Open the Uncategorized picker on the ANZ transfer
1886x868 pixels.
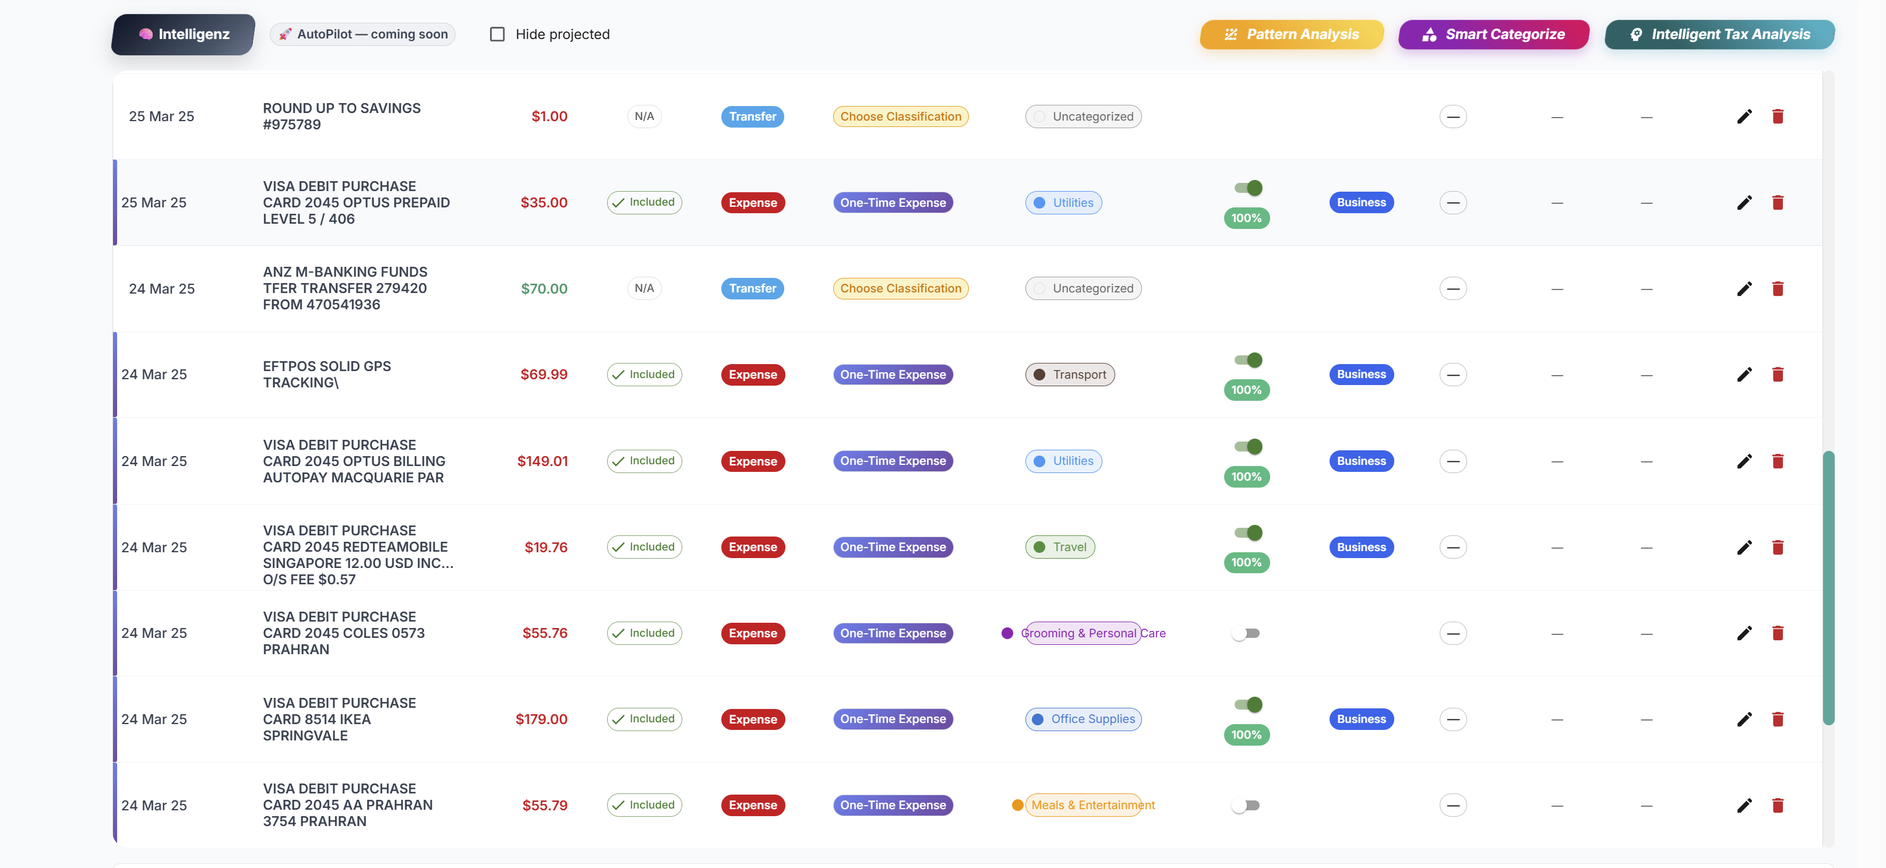pyautogui.click(x=1083, y=288)
